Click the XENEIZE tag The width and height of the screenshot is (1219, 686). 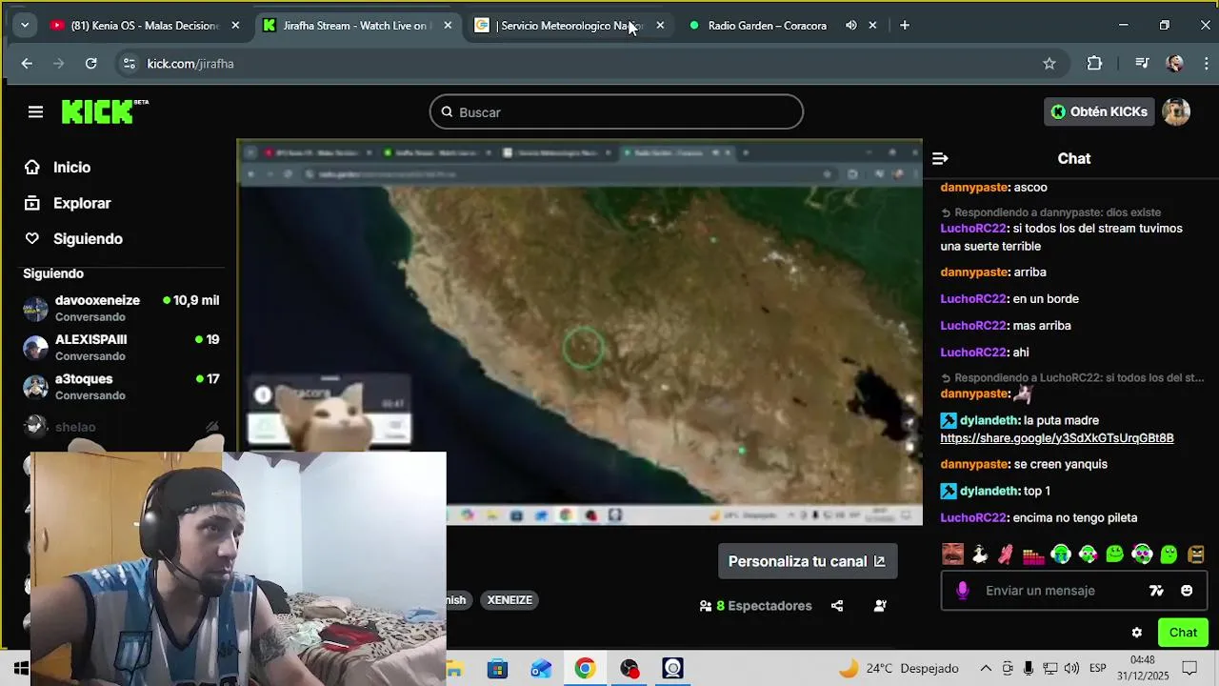(x=510, y=599)
